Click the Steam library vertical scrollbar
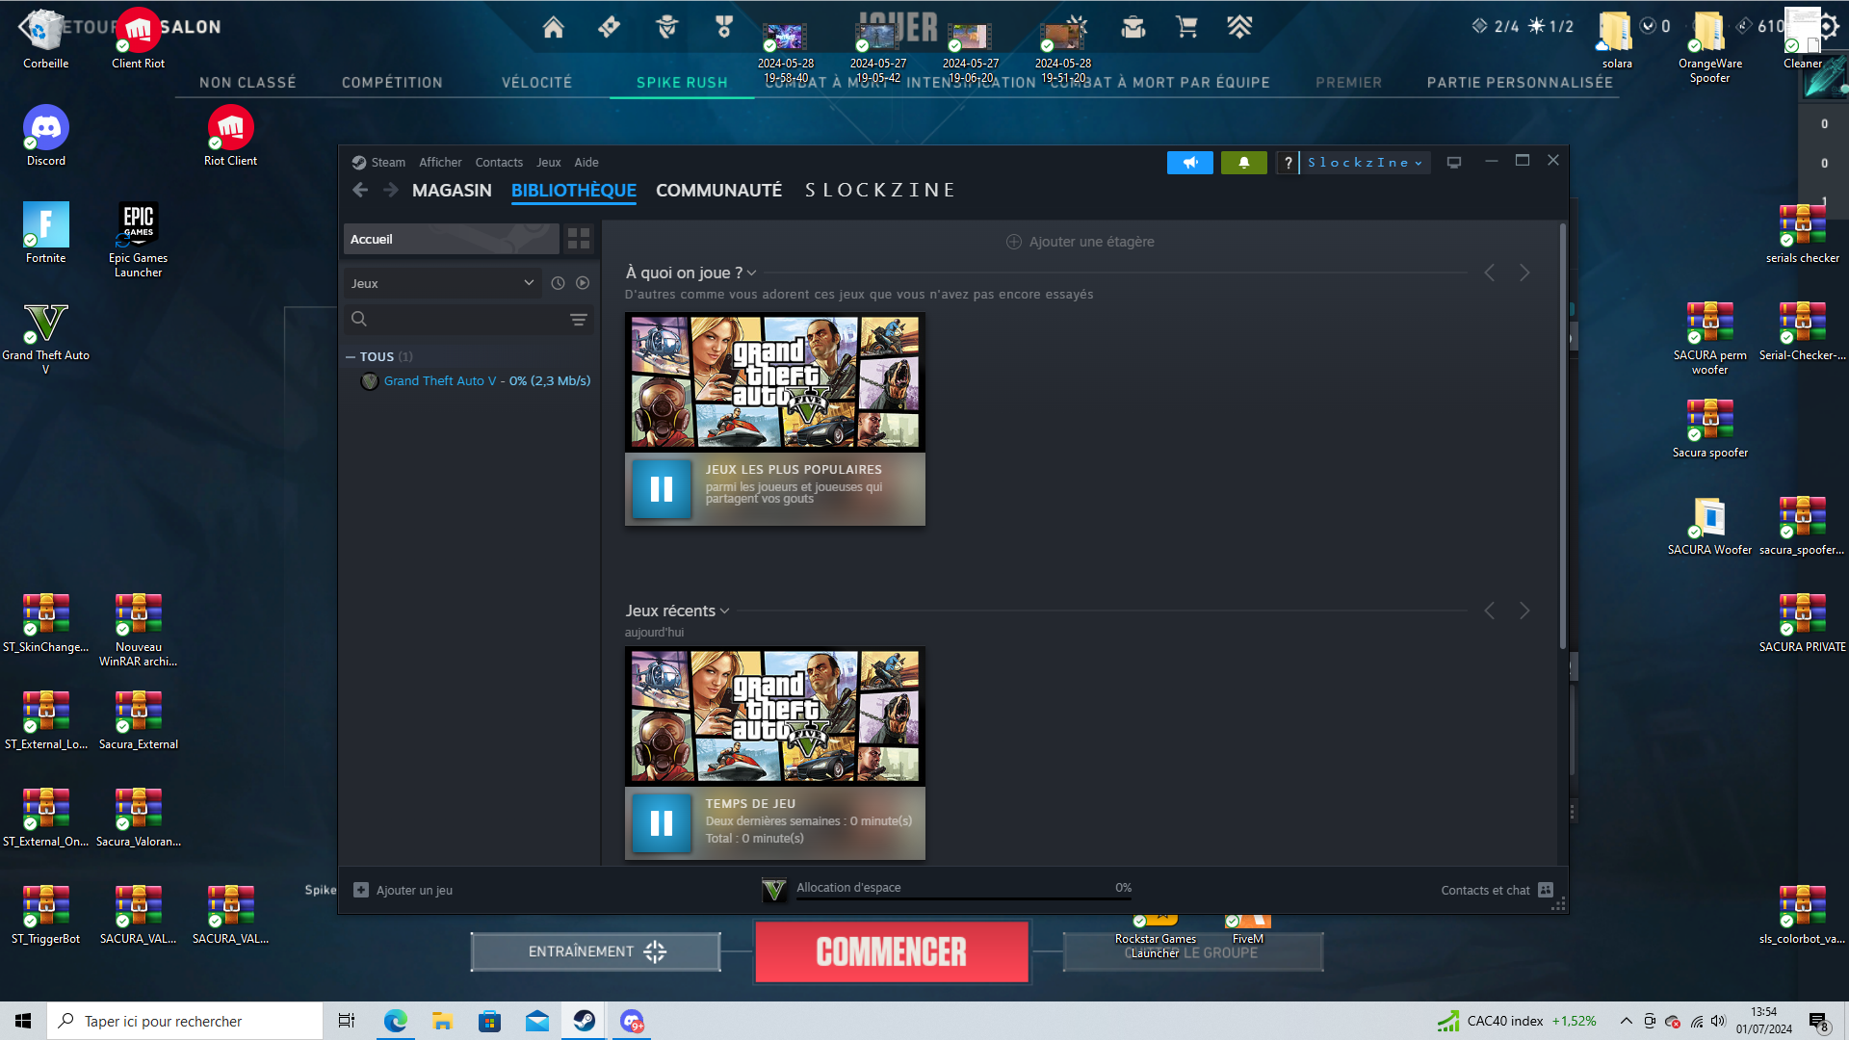1849x1040 pixels. click(x=1562, y=437)
